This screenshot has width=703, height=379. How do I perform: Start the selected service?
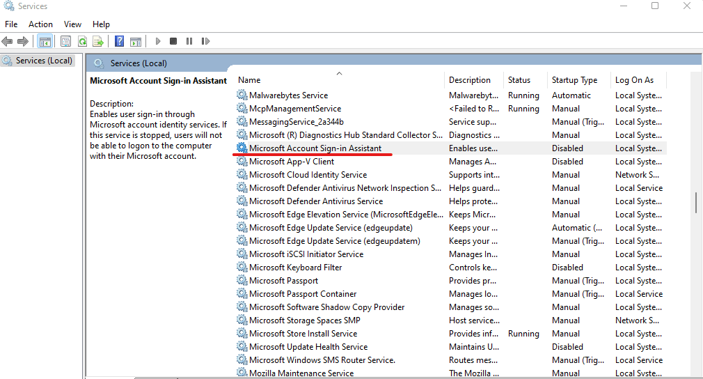[x=157, y=41]
